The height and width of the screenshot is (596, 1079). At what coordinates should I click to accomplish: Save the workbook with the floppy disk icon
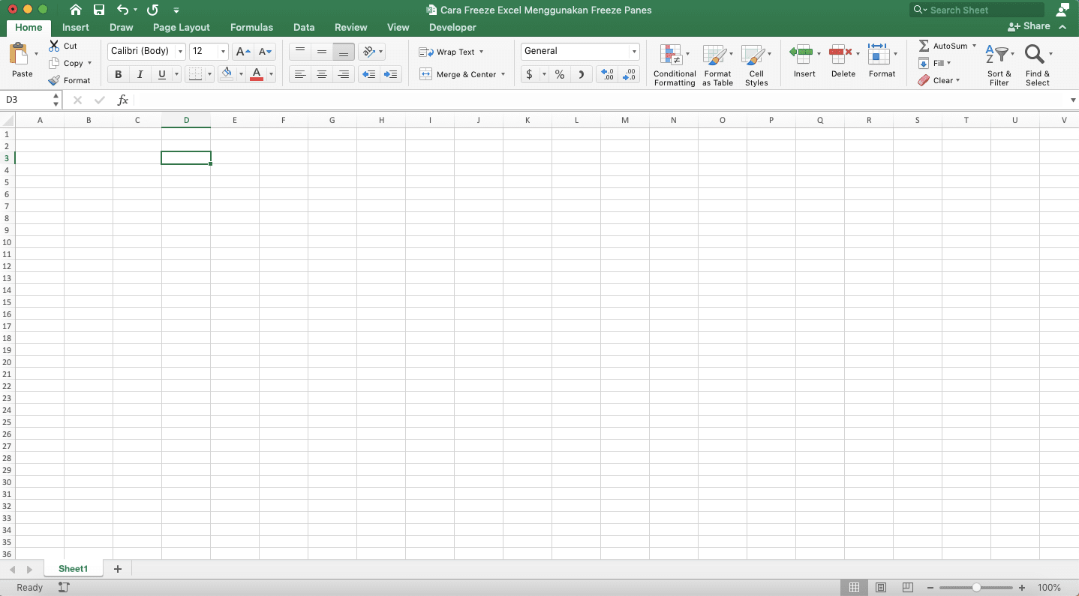point(99,10)
